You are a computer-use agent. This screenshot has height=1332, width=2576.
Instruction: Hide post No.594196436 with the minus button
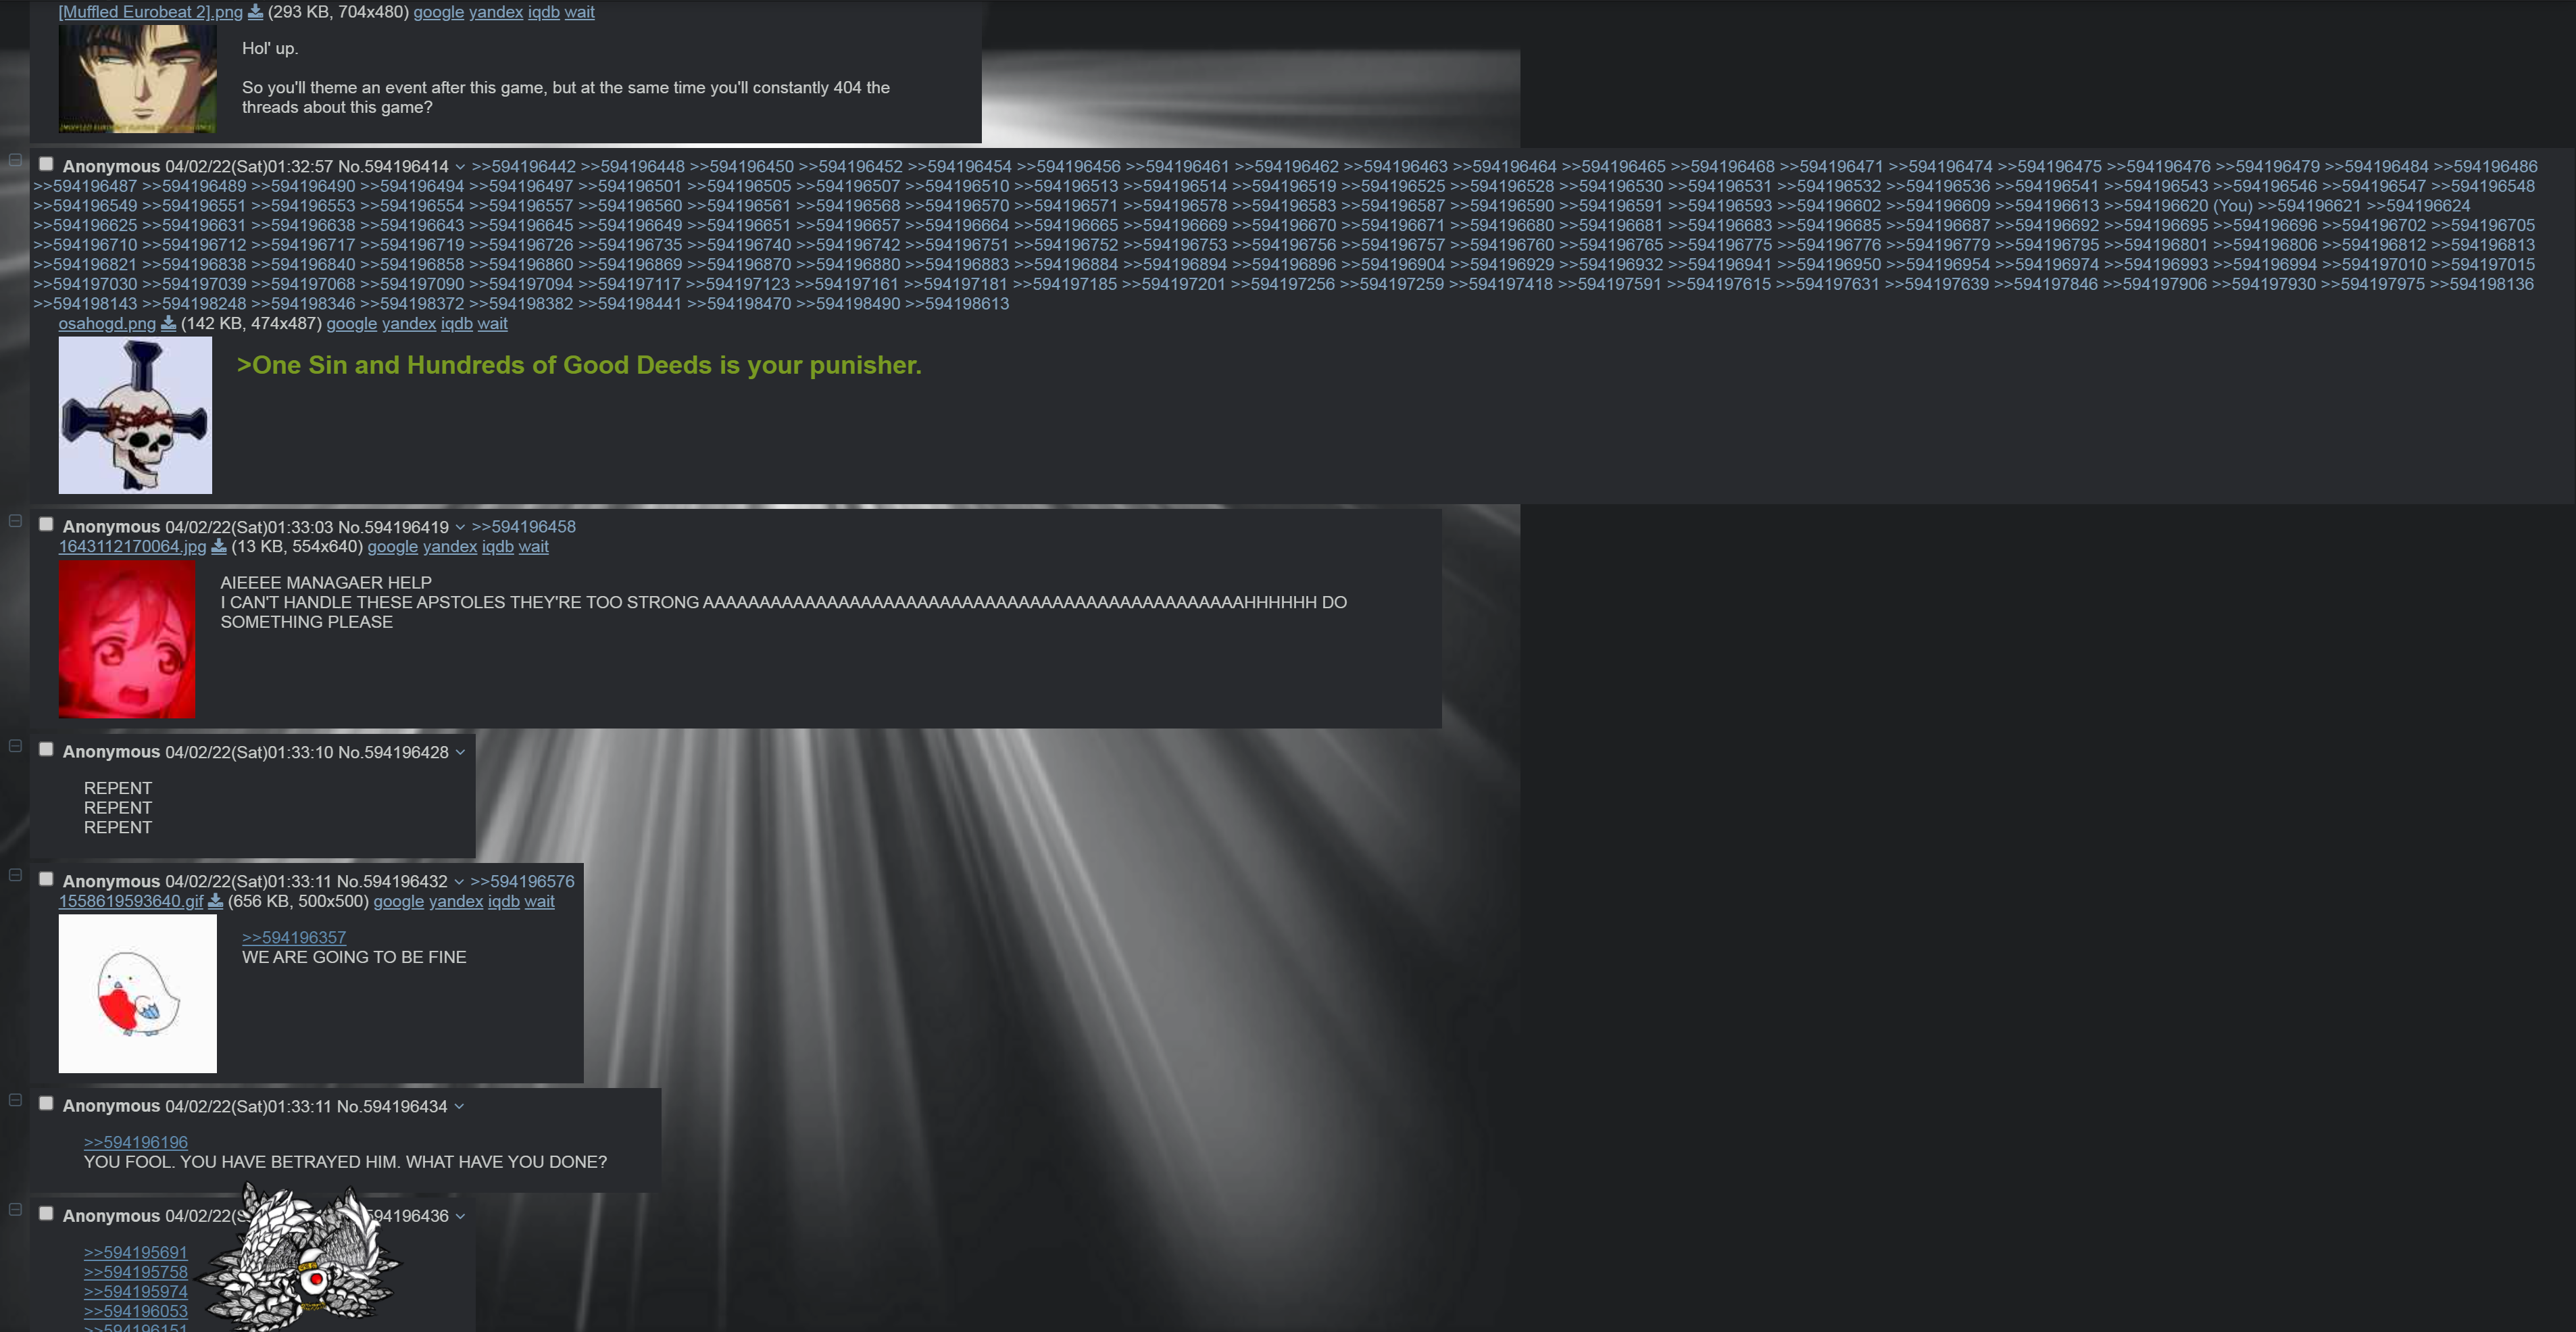pos(15,1209)
